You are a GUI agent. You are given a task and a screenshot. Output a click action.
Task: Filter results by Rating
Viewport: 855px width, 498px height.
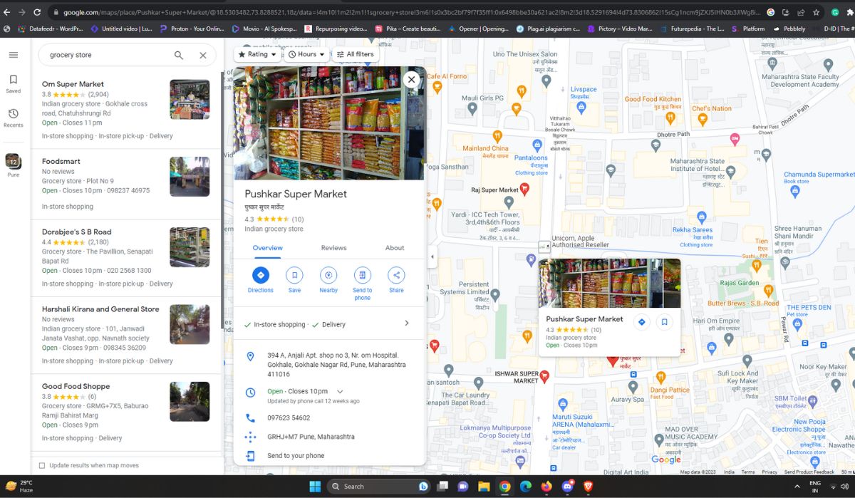[x=256, y=53]
